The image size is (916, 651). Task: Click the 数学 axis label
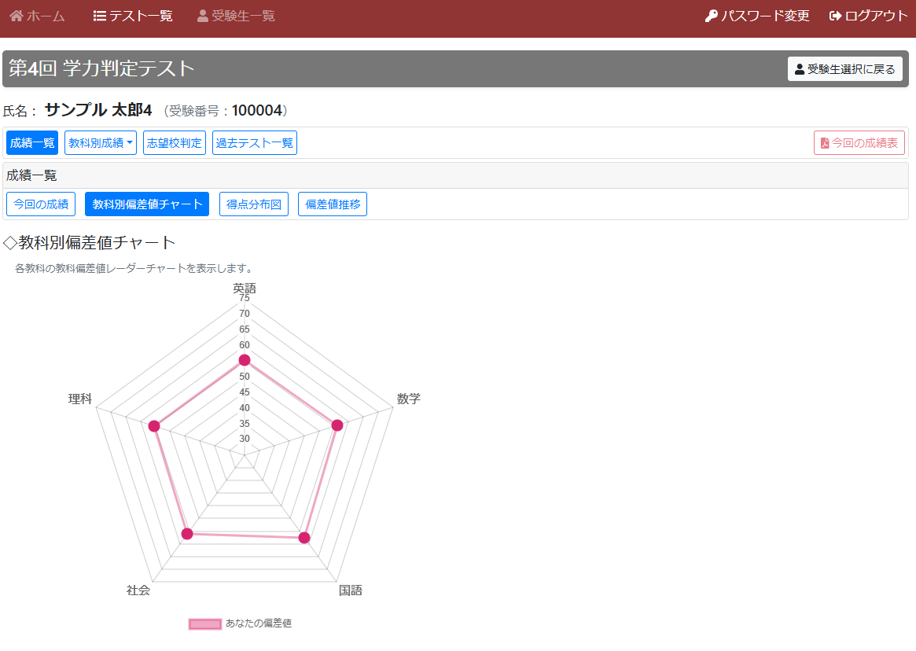point(409,399)
